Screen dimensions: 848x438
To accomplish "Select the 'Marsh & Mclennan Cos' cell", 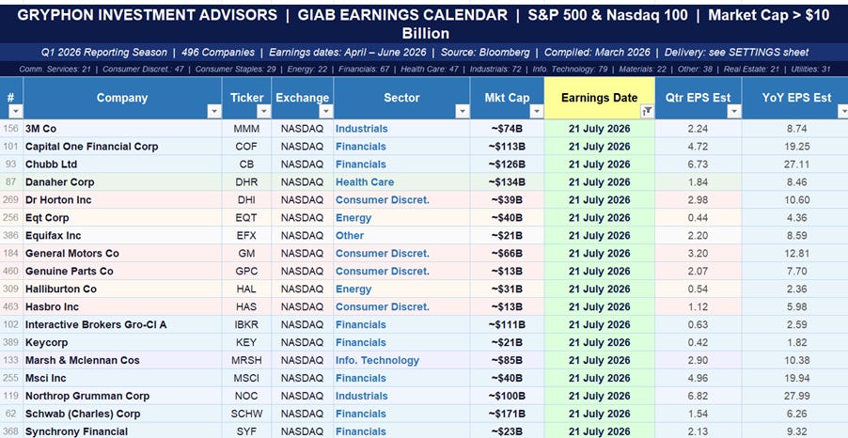I will tap(122, 361).
